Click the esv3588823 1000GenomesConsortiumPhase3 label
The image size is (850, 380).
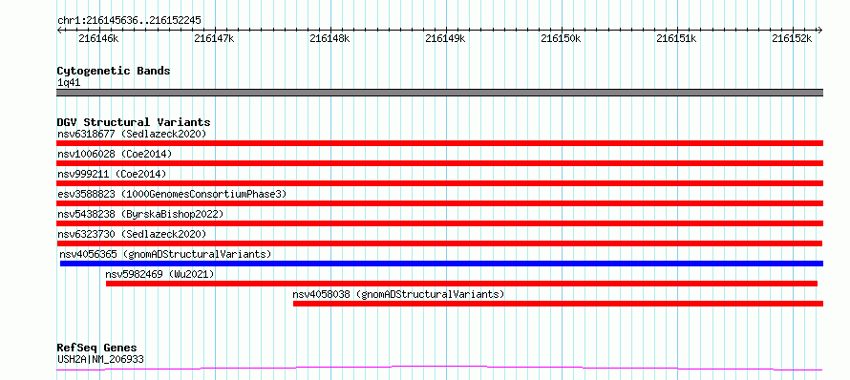[172, 194]
